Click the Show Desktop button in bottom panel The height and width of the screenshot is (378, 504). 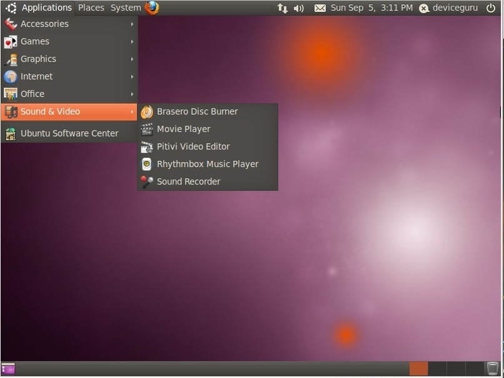[8, 369]
